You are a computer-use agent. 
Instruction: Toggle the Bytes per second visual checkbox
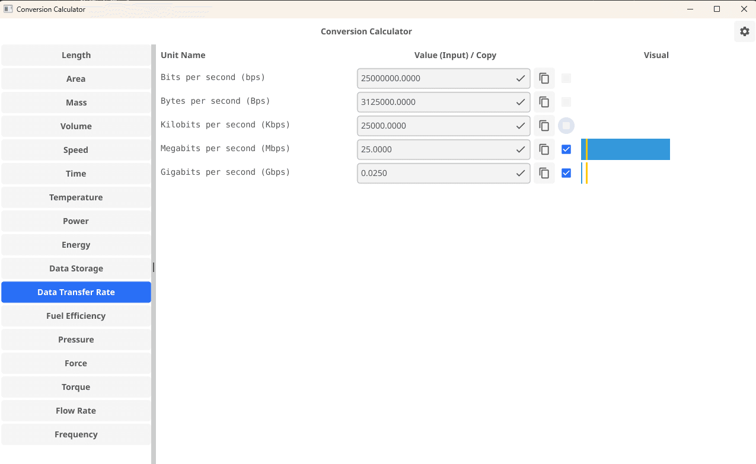click(566, 101)
